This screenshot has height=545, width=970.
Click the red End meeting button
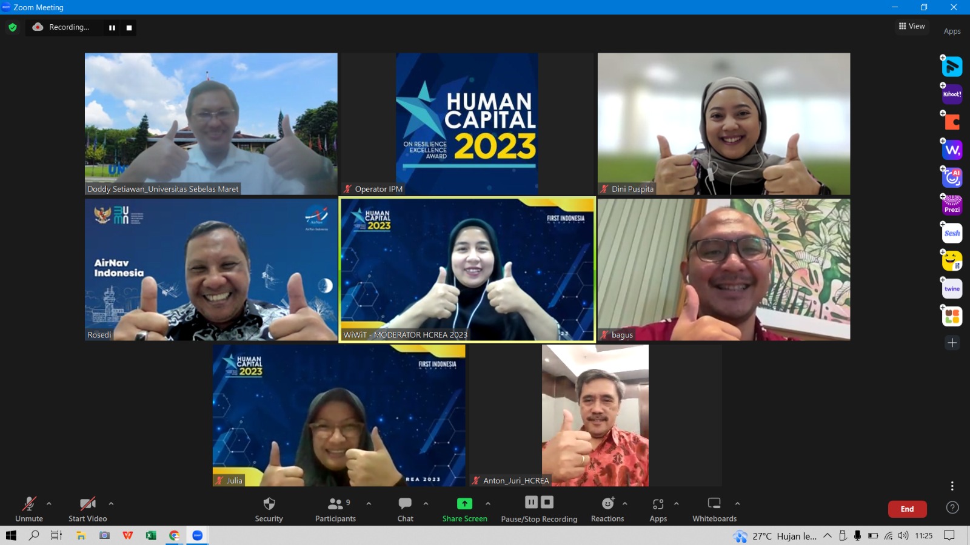tap(907, 509)
